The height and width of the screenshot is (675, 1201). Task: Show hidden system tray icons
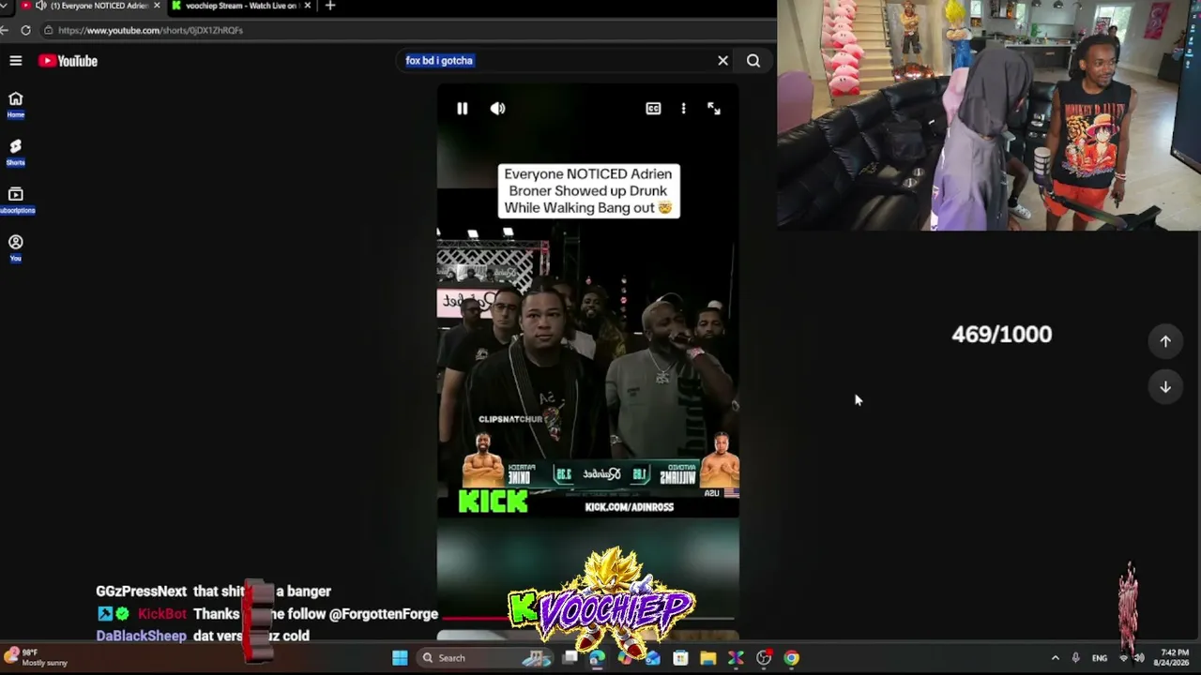(1055, 658)
